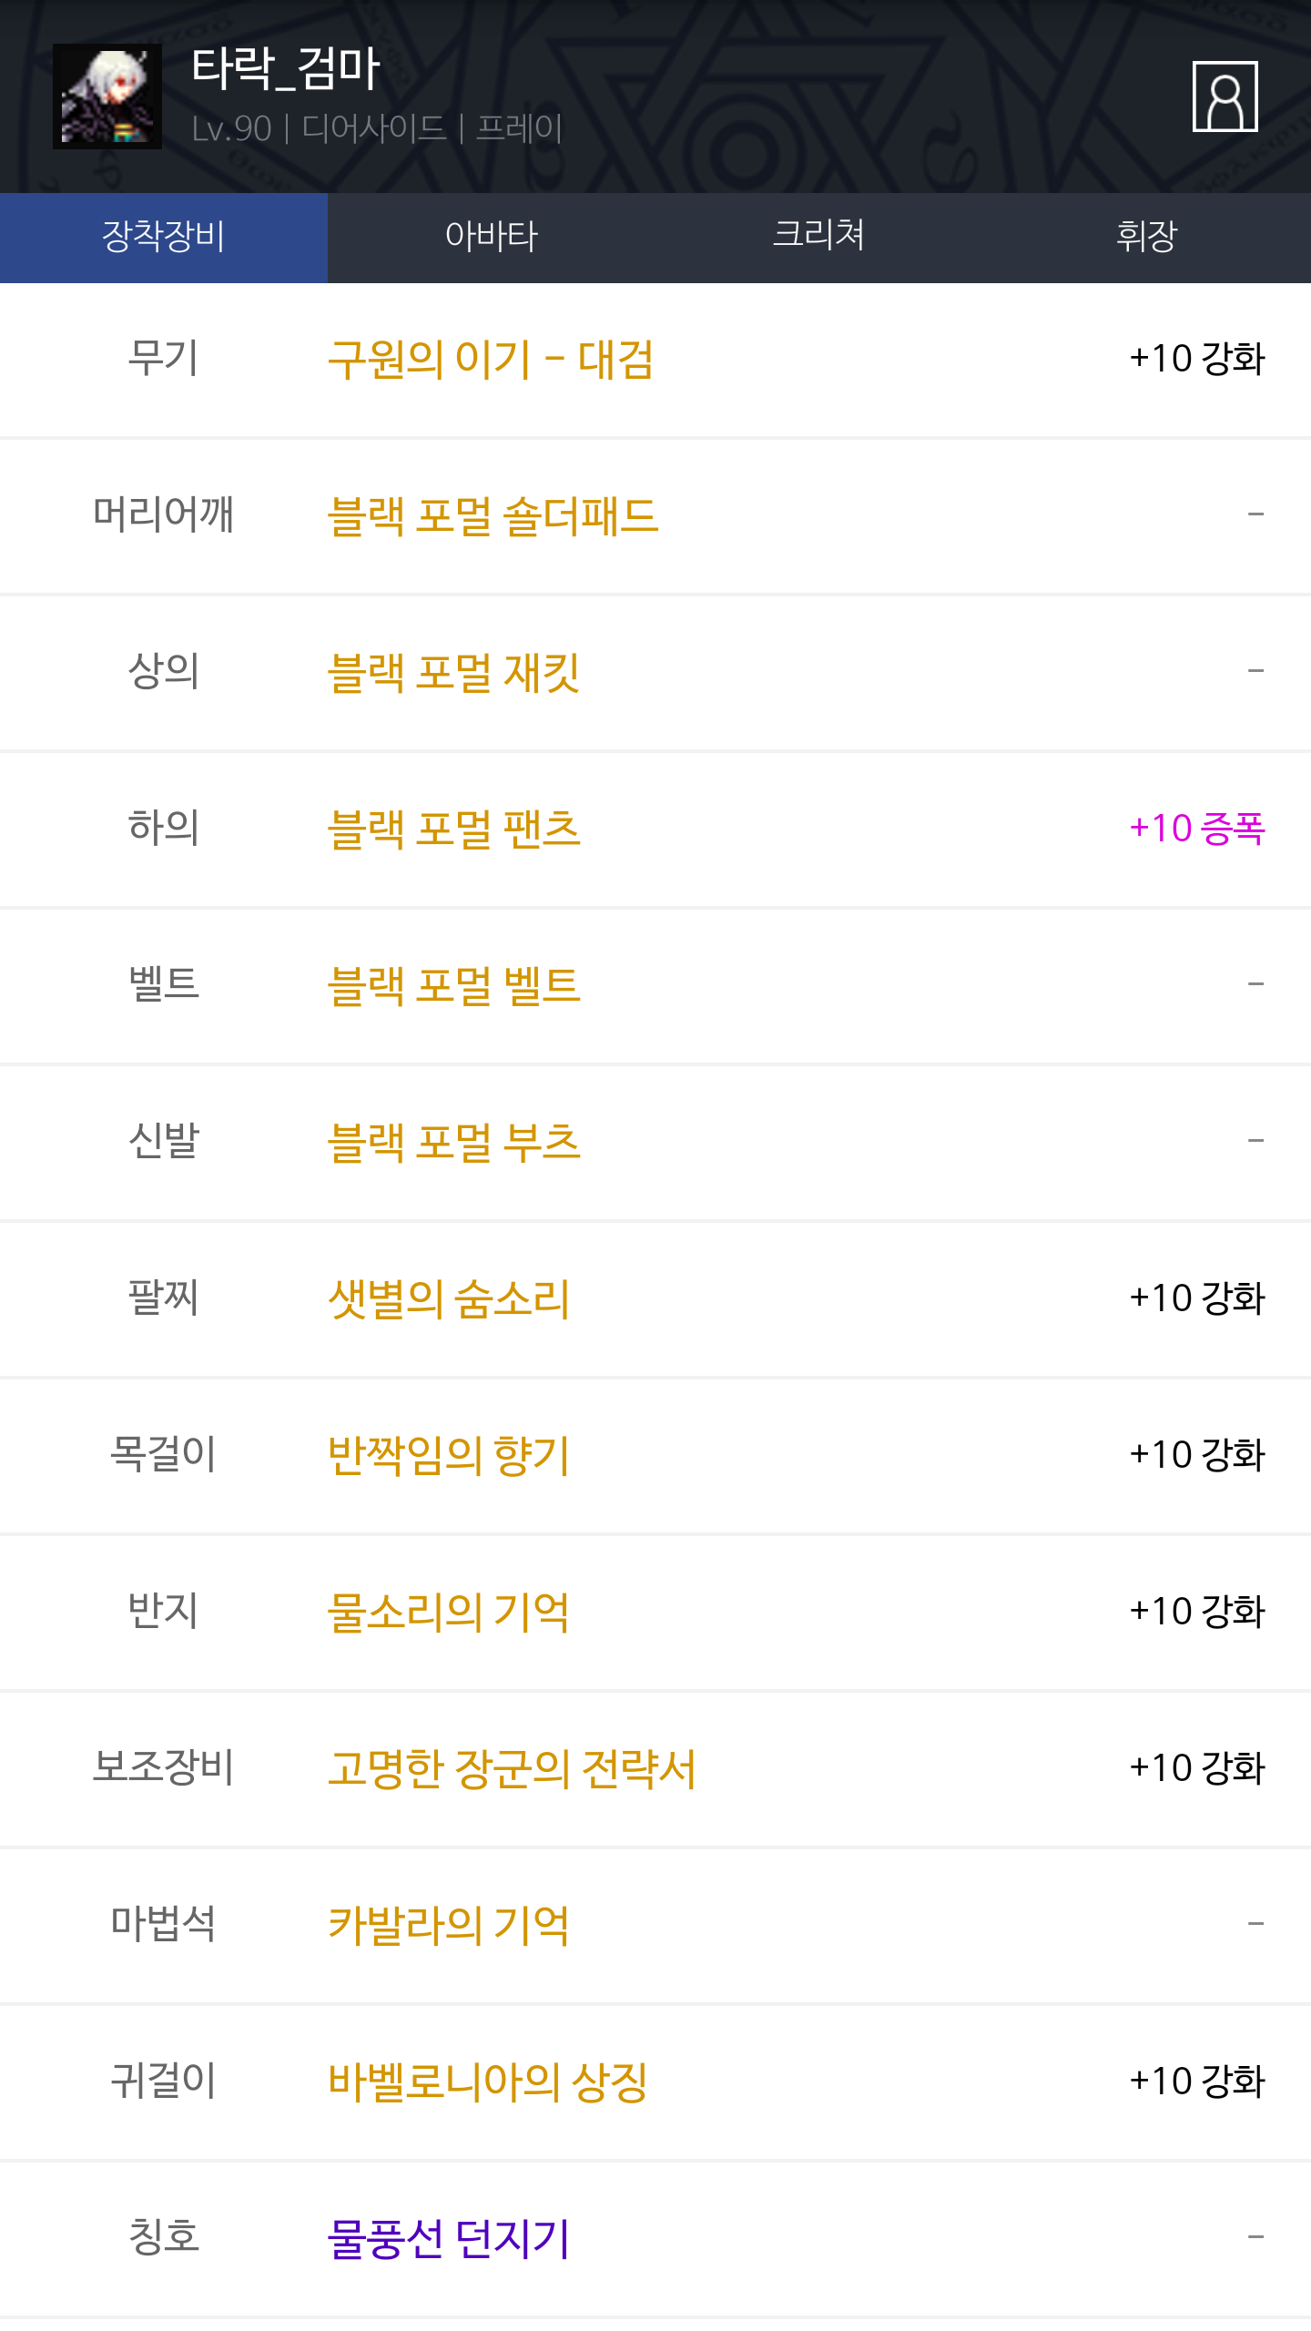
Task: Open the 크리쳐 tab
Action: (818, 237)
